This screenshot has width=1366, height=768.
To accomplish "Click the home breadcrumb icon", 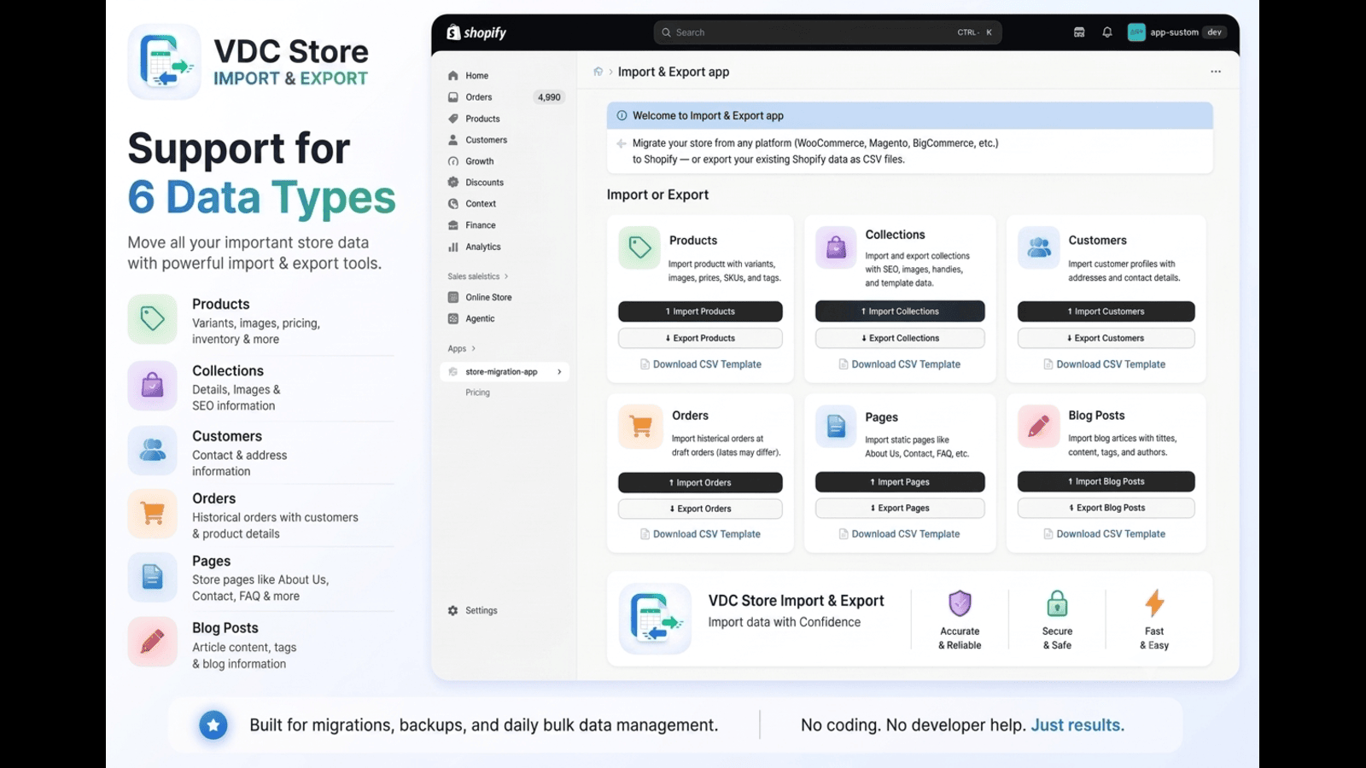I will 598,72.
